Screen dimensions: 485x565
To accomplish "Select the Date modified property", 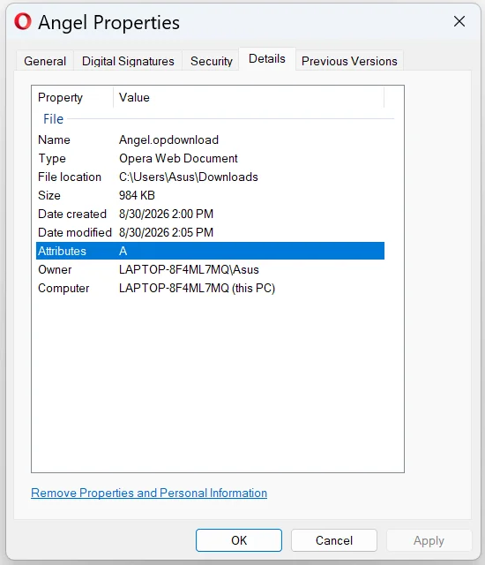I will (x=75, y=232).
